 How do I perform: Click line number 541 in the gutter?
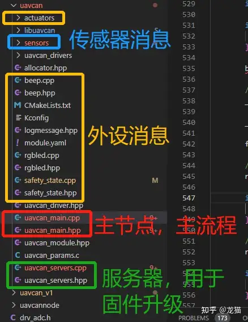coord(189,133)
